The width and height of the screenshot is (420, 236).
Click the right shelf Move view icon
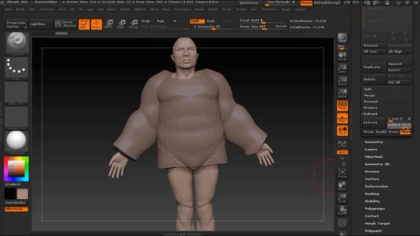point(342,186)
